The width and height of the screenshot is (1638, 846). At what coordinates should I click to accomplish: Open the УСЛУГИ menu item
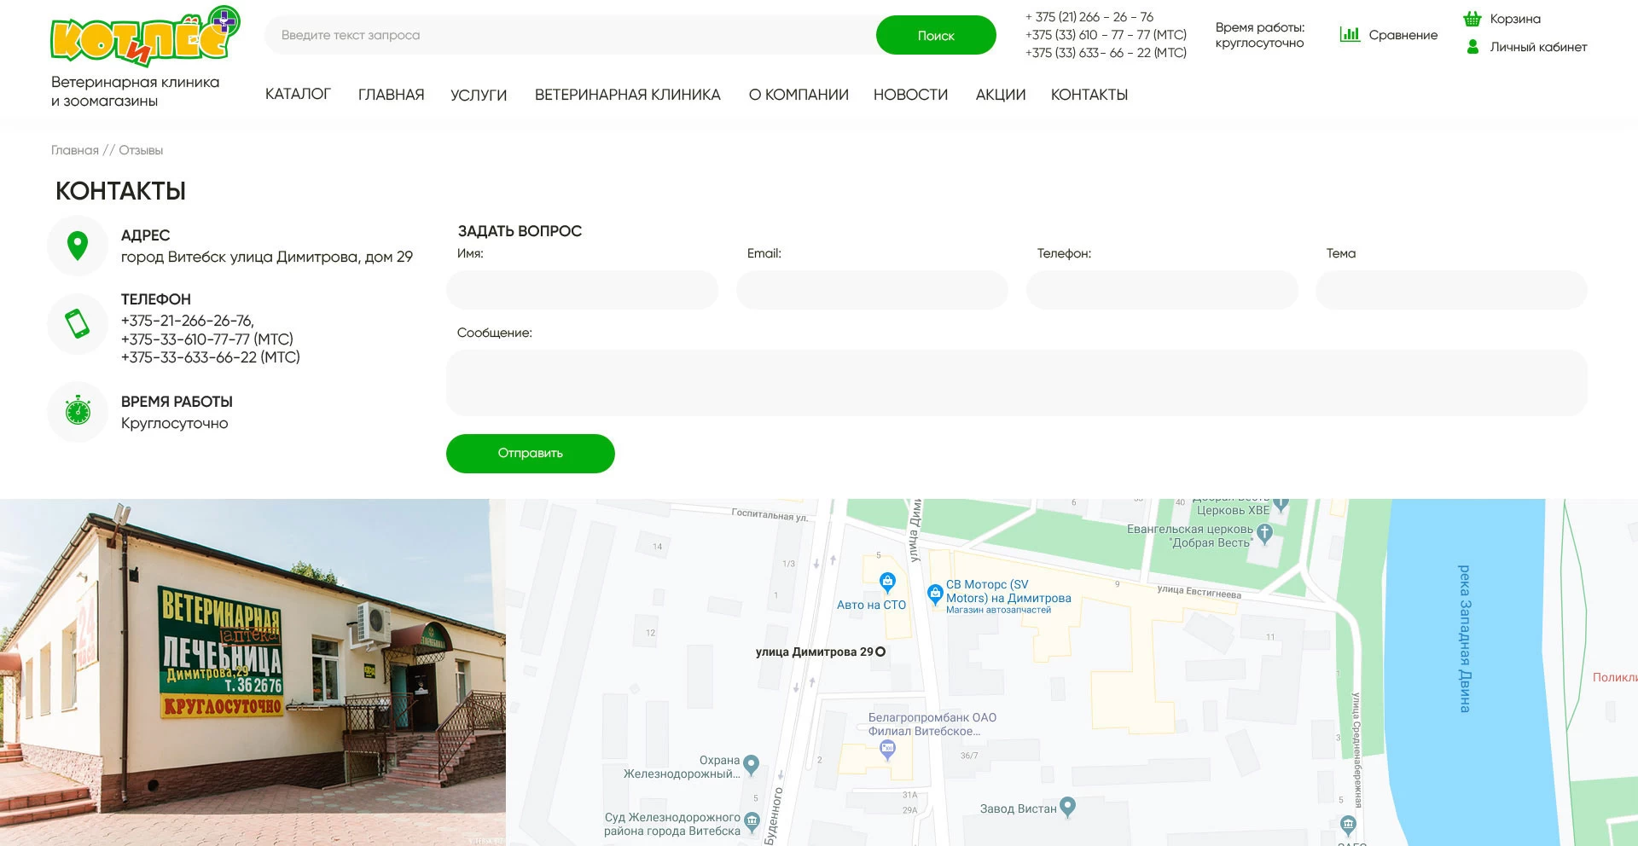[479, 95]
